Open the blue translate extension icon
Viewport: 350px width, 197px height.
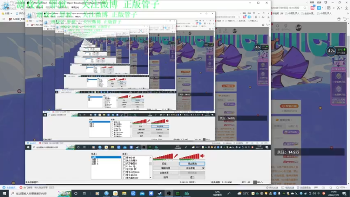point(319,8)
